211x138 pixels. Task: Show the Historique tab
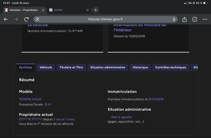pos(140,67)
